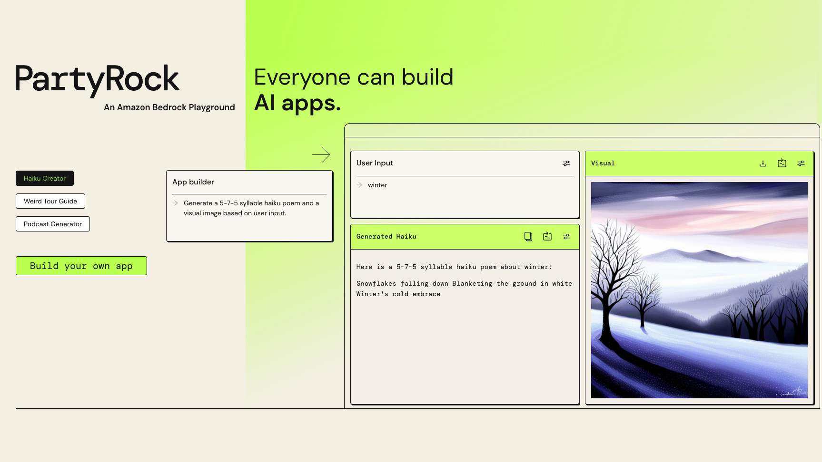Click the regenerate icon in Generated Haiku header
The width and height of the screenshot is (822, 462).
point(547,236)
